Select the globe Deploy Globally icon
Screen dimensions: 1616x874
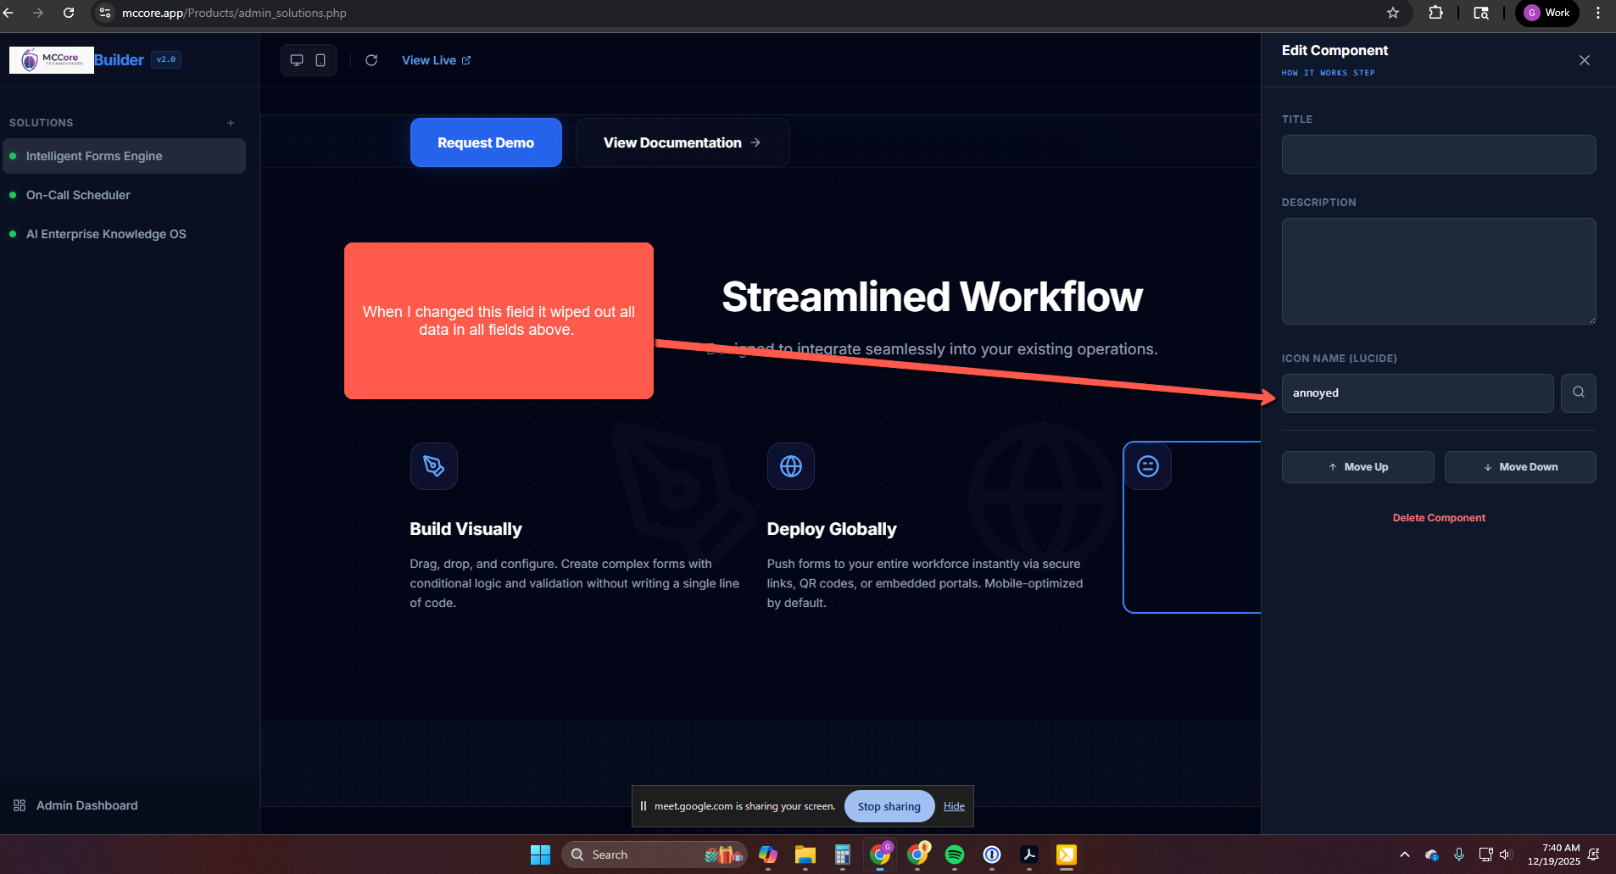point(790,466)
